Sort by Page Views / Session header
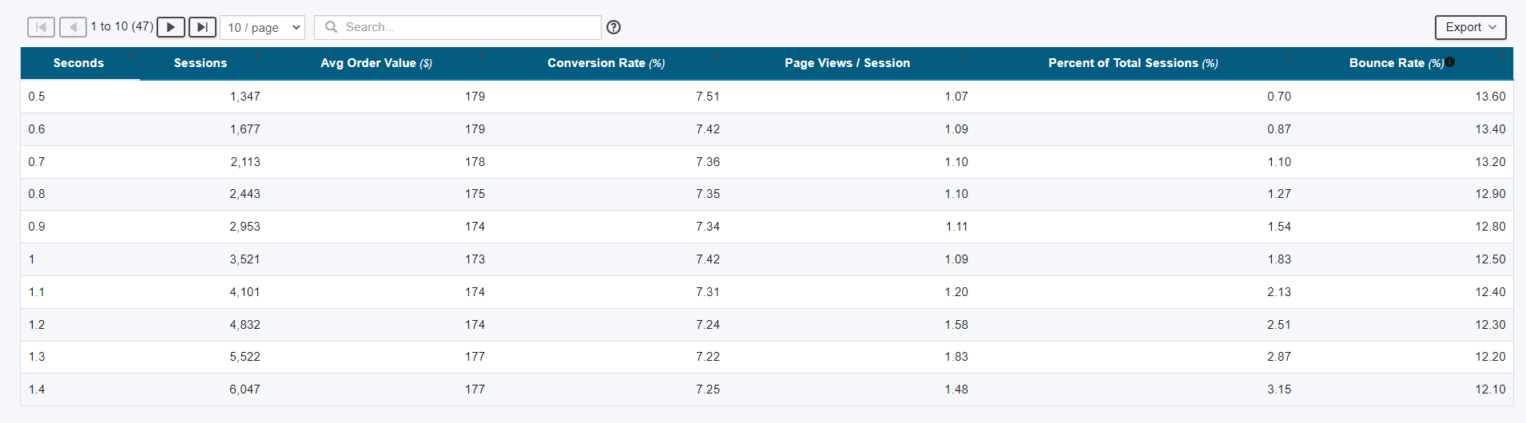The image size is (1526, 423). click(x=847, y=63)
